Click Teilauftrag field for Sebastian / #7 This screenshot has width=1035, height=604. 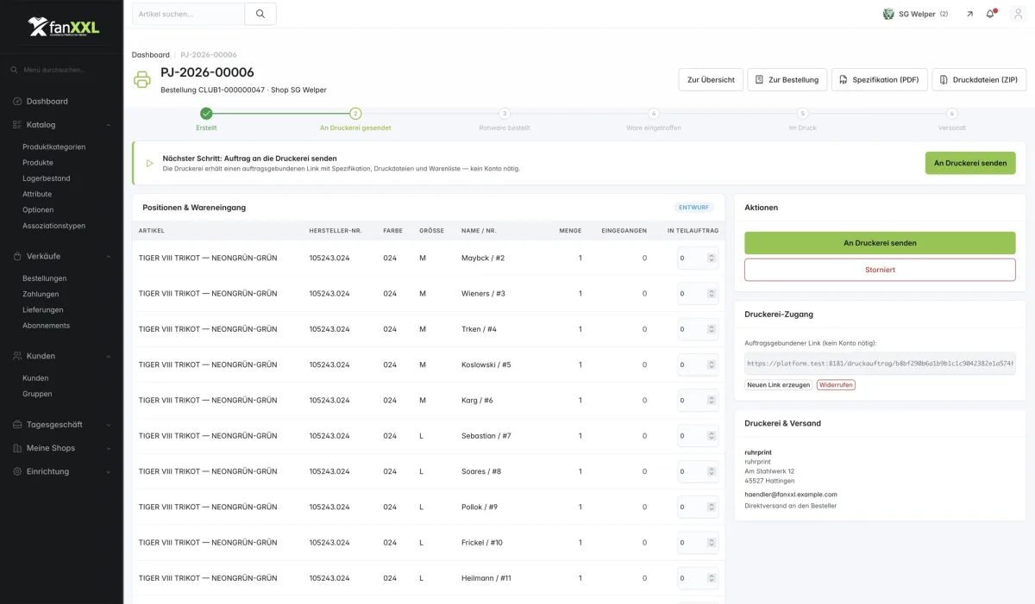698,436
